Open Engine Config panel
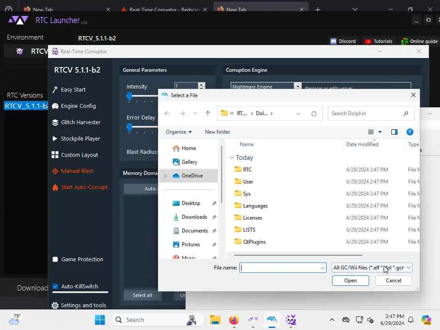Viewport: 440px width, 330px height. point(74,106)
